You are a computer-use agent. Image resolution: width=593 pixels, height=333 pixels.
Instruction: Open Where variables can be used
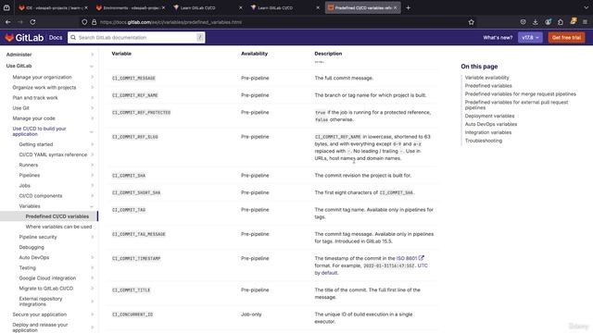58,227
